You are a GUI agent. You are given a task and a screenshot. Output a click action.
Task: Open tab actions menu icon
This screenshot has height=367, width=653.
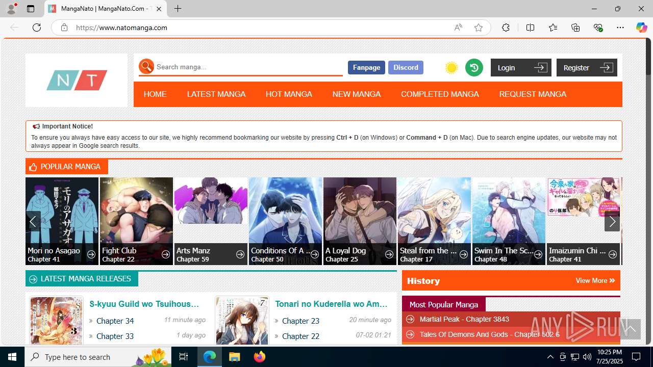click(x=31, y=9)
